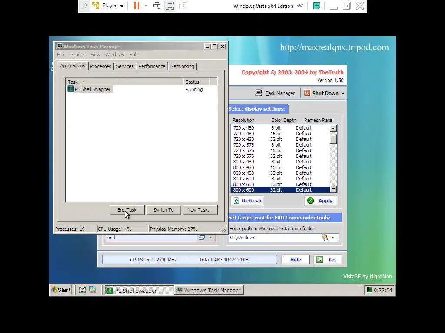Viewport: 445px width, 333px height.
Task: Sort by the Status column header
Action: tap(196, 82)
